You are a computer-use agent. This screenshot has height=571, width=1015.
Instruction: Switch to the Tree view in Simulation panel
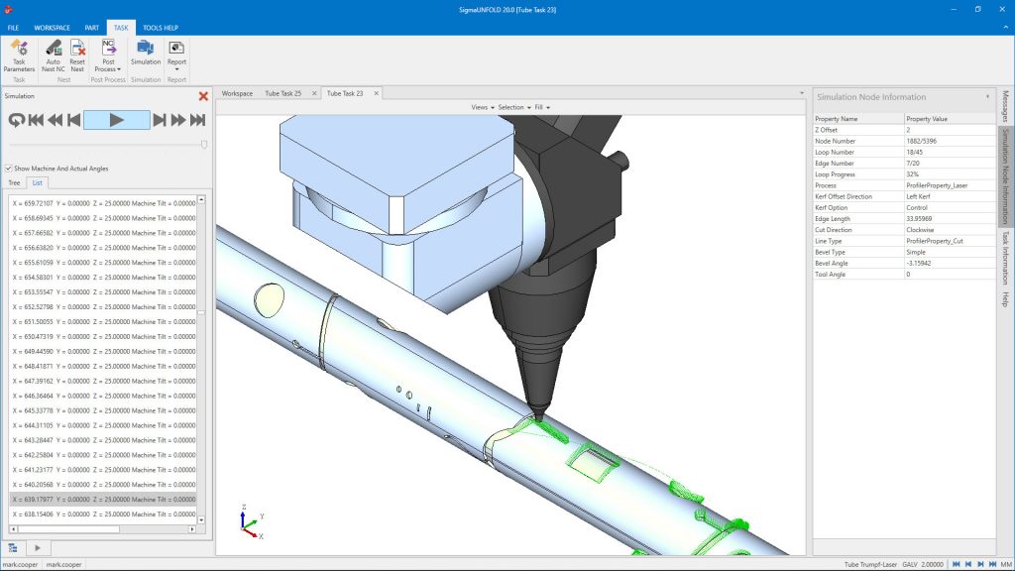pyautogui.click(x=14, y=182)
